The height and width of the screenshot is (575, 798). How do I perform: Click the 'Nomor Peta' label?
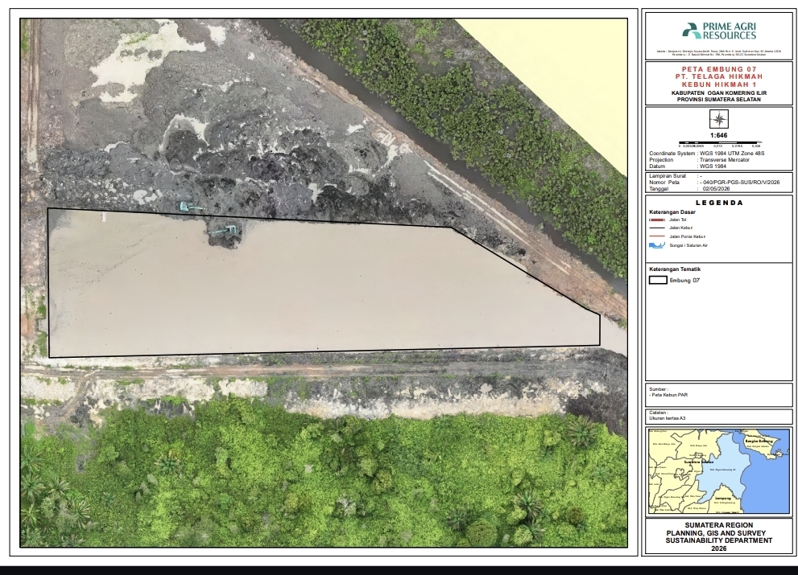tap(664, 182)
